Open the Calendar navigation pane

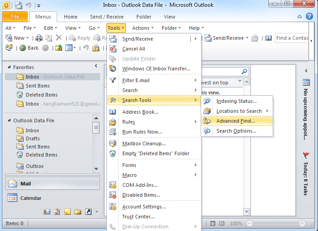click(x=53, y=198)
